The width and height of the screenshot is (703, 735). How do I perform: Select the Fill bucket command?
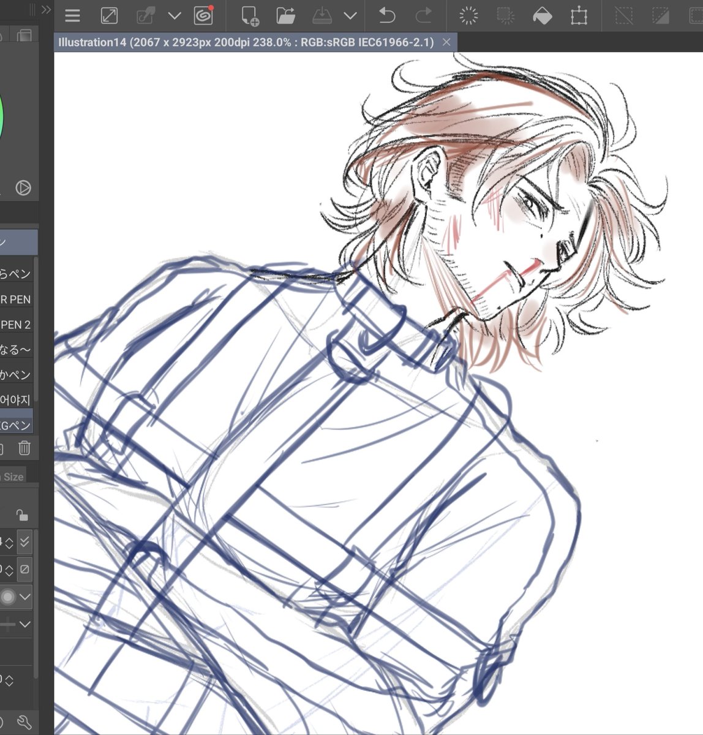542,16
